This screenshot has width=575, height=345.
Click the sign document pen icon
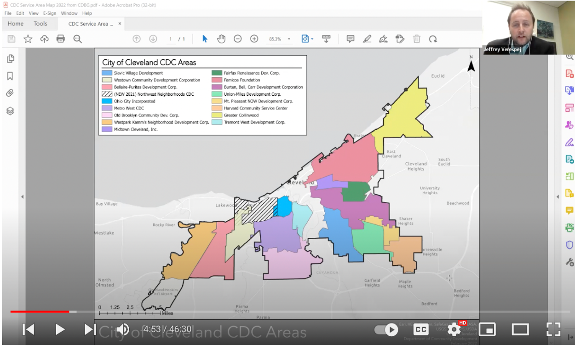tap(384, 39)
